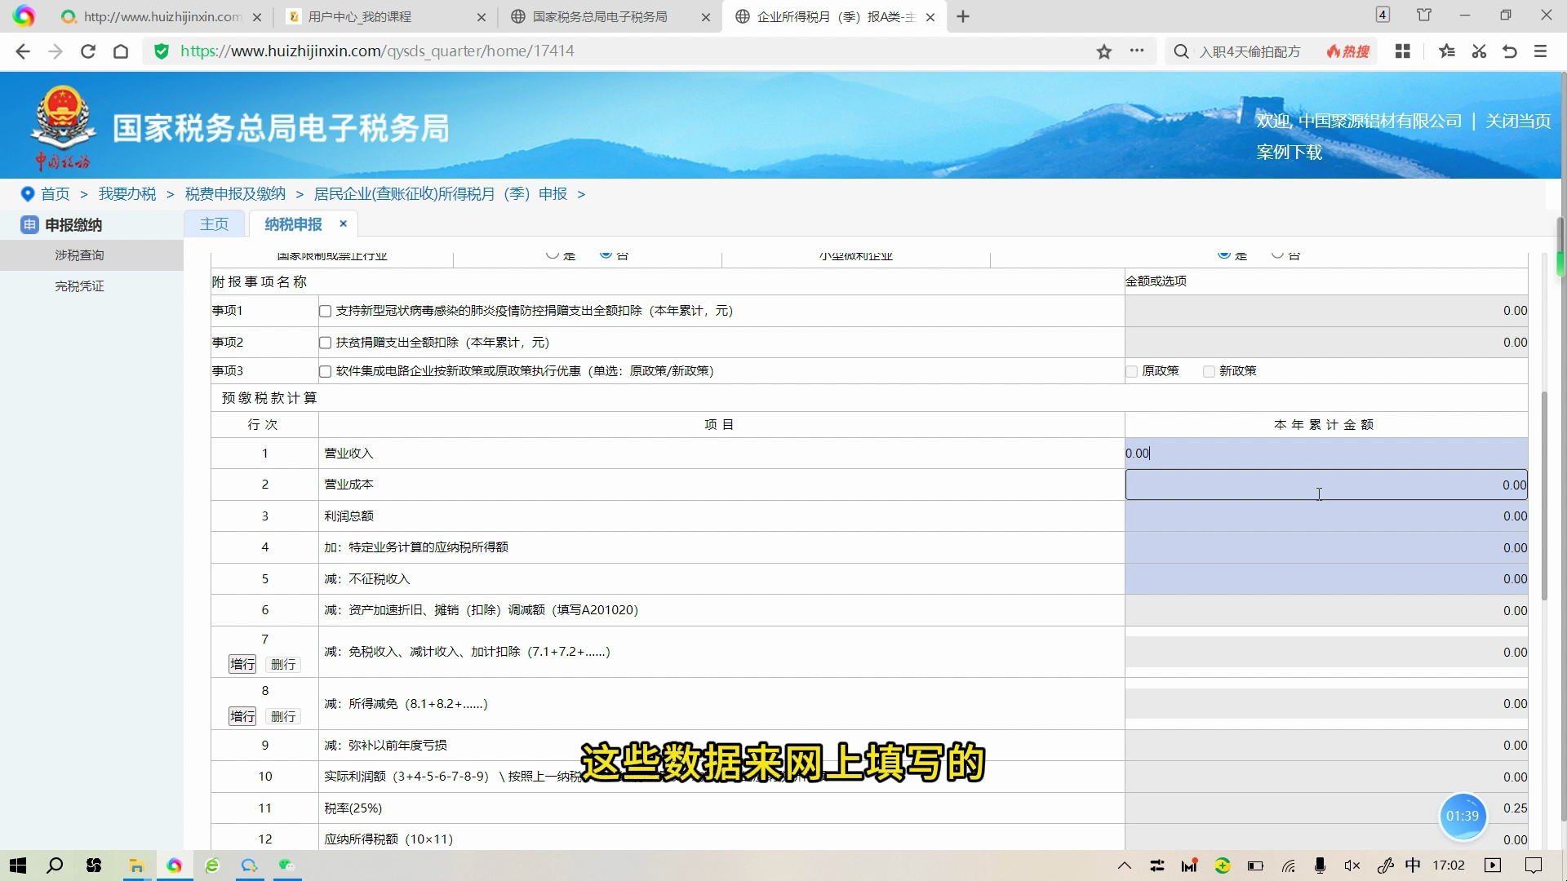Click the 申报缴纳 panel icon in sidebar
This screenshot has height=881, width=1567.
coord(29,225)
